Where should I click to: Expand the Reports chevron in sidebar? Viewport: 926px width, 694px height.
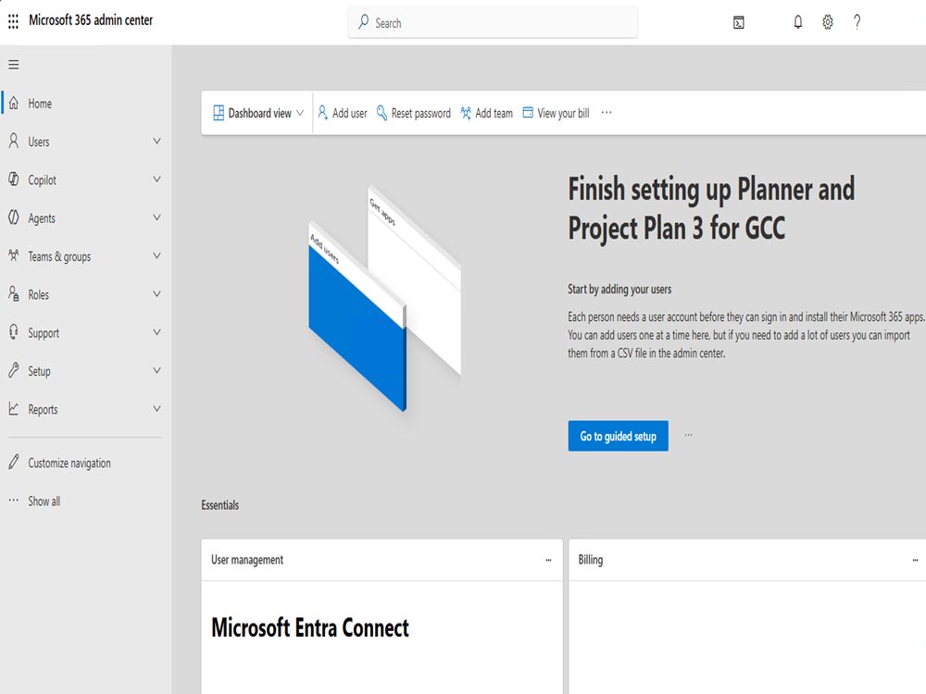(x=157, y=408)
